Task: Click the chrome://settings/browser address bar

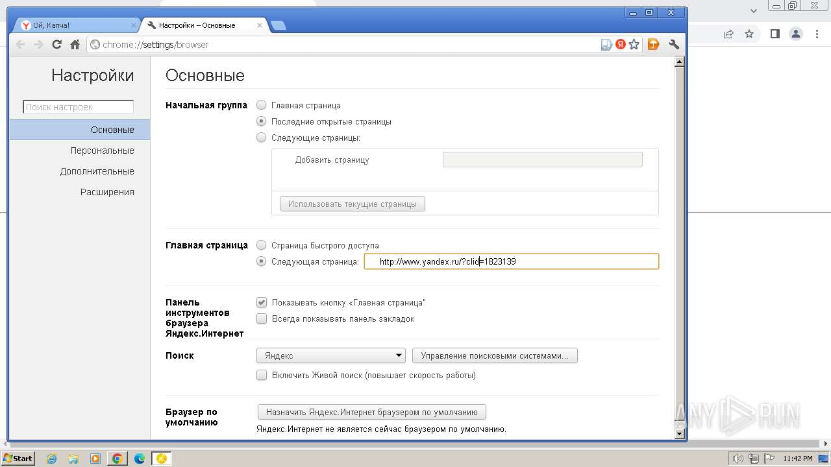Action: click(x=344, y=45)
